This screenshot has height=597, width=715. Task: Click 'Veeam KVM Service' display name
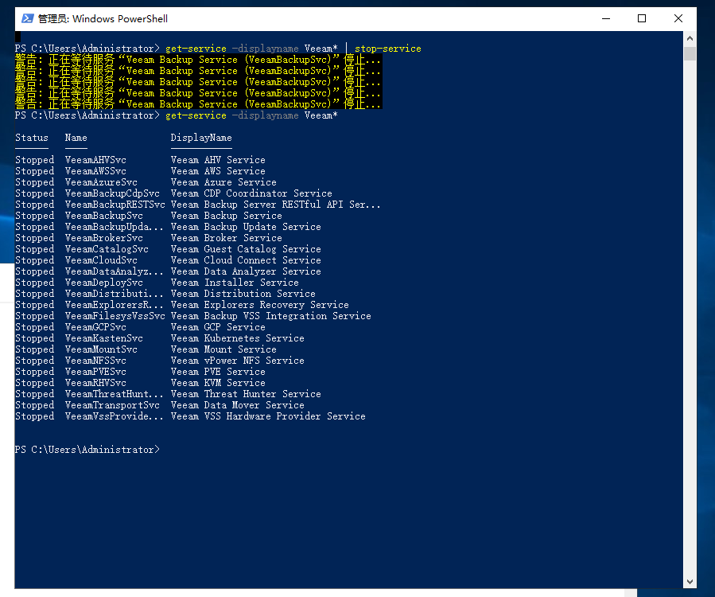(x=218, y=383)
